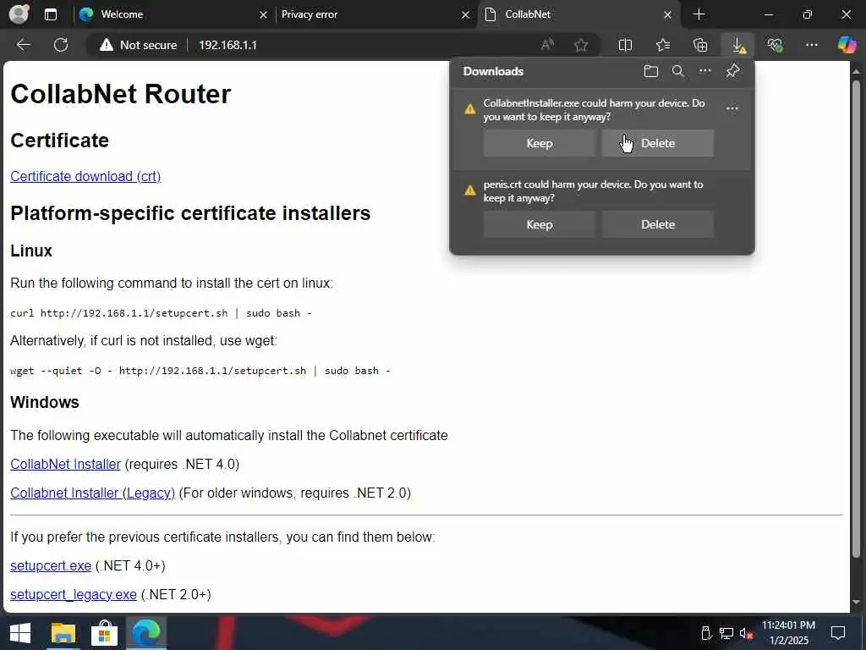Click the USB safely remove tray icon
Viewport: 866px width, 650px height.
(706, 633)
